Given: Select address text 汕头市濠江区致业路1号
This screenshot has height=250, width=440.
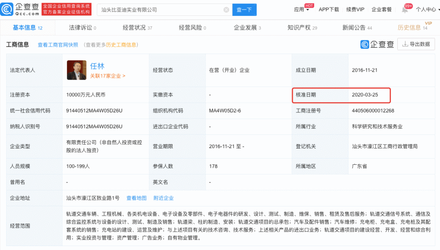Looking at the screenshot, I should click(x=92, y=198).
